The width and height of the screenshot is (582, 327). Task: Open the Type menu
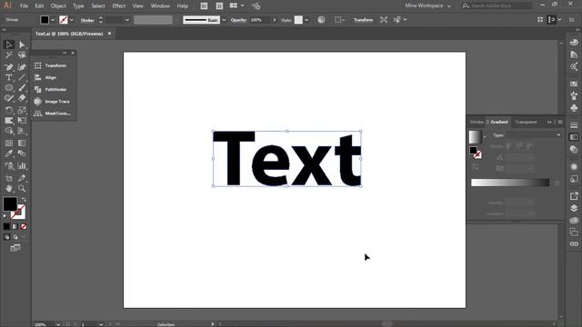[78, 6]
